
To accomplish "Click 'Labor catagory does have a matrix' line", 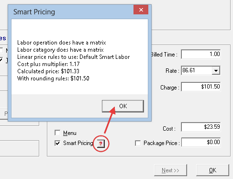I will click(x=60, y=50).
